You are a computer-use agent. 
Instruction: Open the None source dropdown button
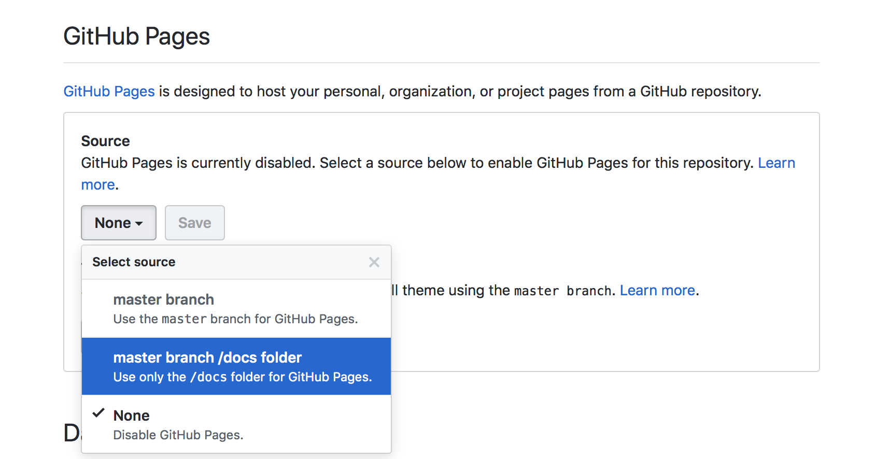[118, 223]
